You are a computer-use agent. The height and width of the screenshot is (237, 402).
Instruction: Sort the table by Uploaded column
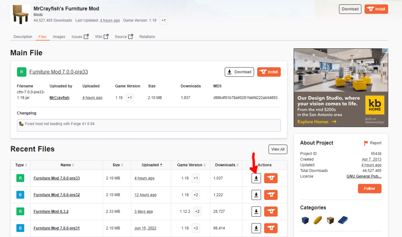(x=152, y=165)
